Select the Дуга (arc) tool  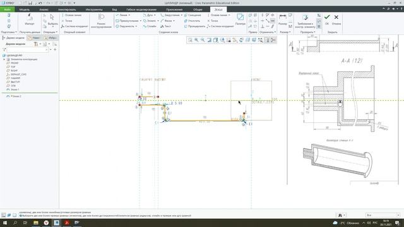(x=149, y=15)
